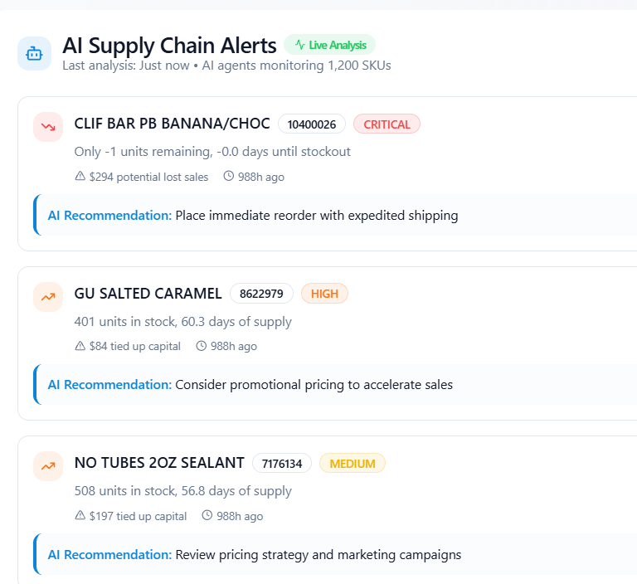Click clock icon in NO TUBES SEALANT alert
This screenshot has width=637, height=584.
[x=207, y=516]
